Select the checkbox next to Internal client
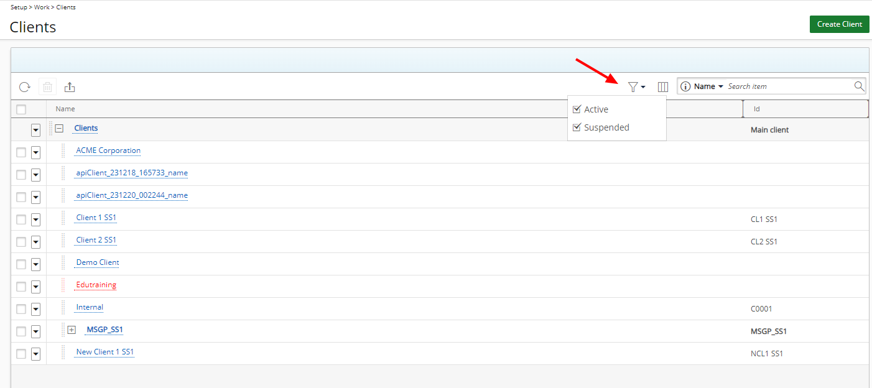 point(21,308)
